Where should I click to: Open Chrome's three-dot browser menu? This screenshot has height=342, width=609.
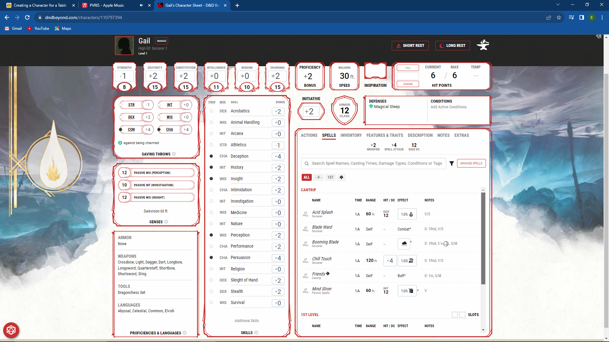tap(602, 17)
